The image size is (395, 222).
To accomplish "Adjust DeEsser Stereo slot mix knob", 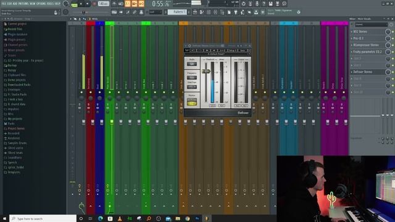I will [x=388, y=72].
